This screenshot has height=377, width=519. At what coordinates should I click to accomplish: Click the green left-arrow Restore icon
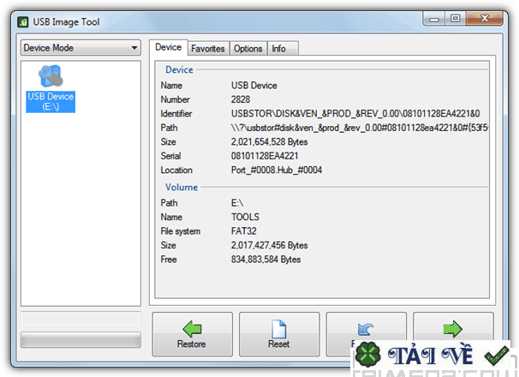point(192,328)
